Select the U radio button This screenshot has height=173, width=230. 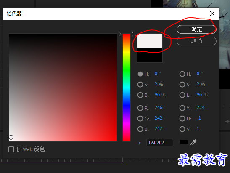[x=182, y=119]
